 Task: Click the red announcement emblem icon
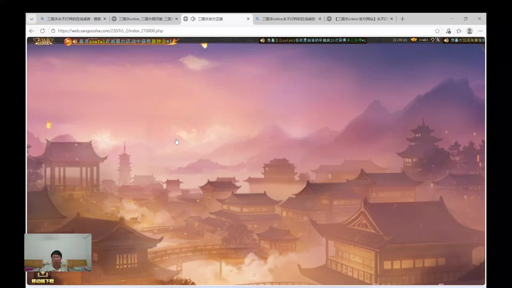pos(68,42)
